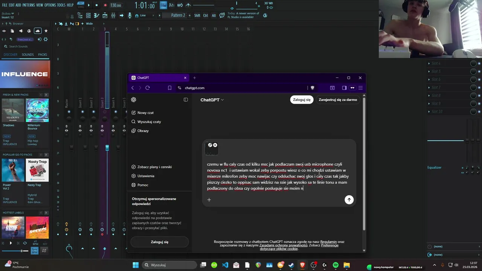Add a new pattern with plus button
This screenshot has height=271, width=482.
pyautogui.click(x=189, y=15)
